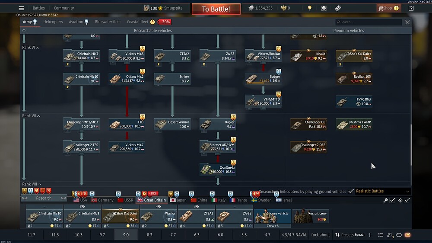432x243 pixels.
Task: Open the Realistic Battles mode dropdown
Action: (x=382, y=191)
